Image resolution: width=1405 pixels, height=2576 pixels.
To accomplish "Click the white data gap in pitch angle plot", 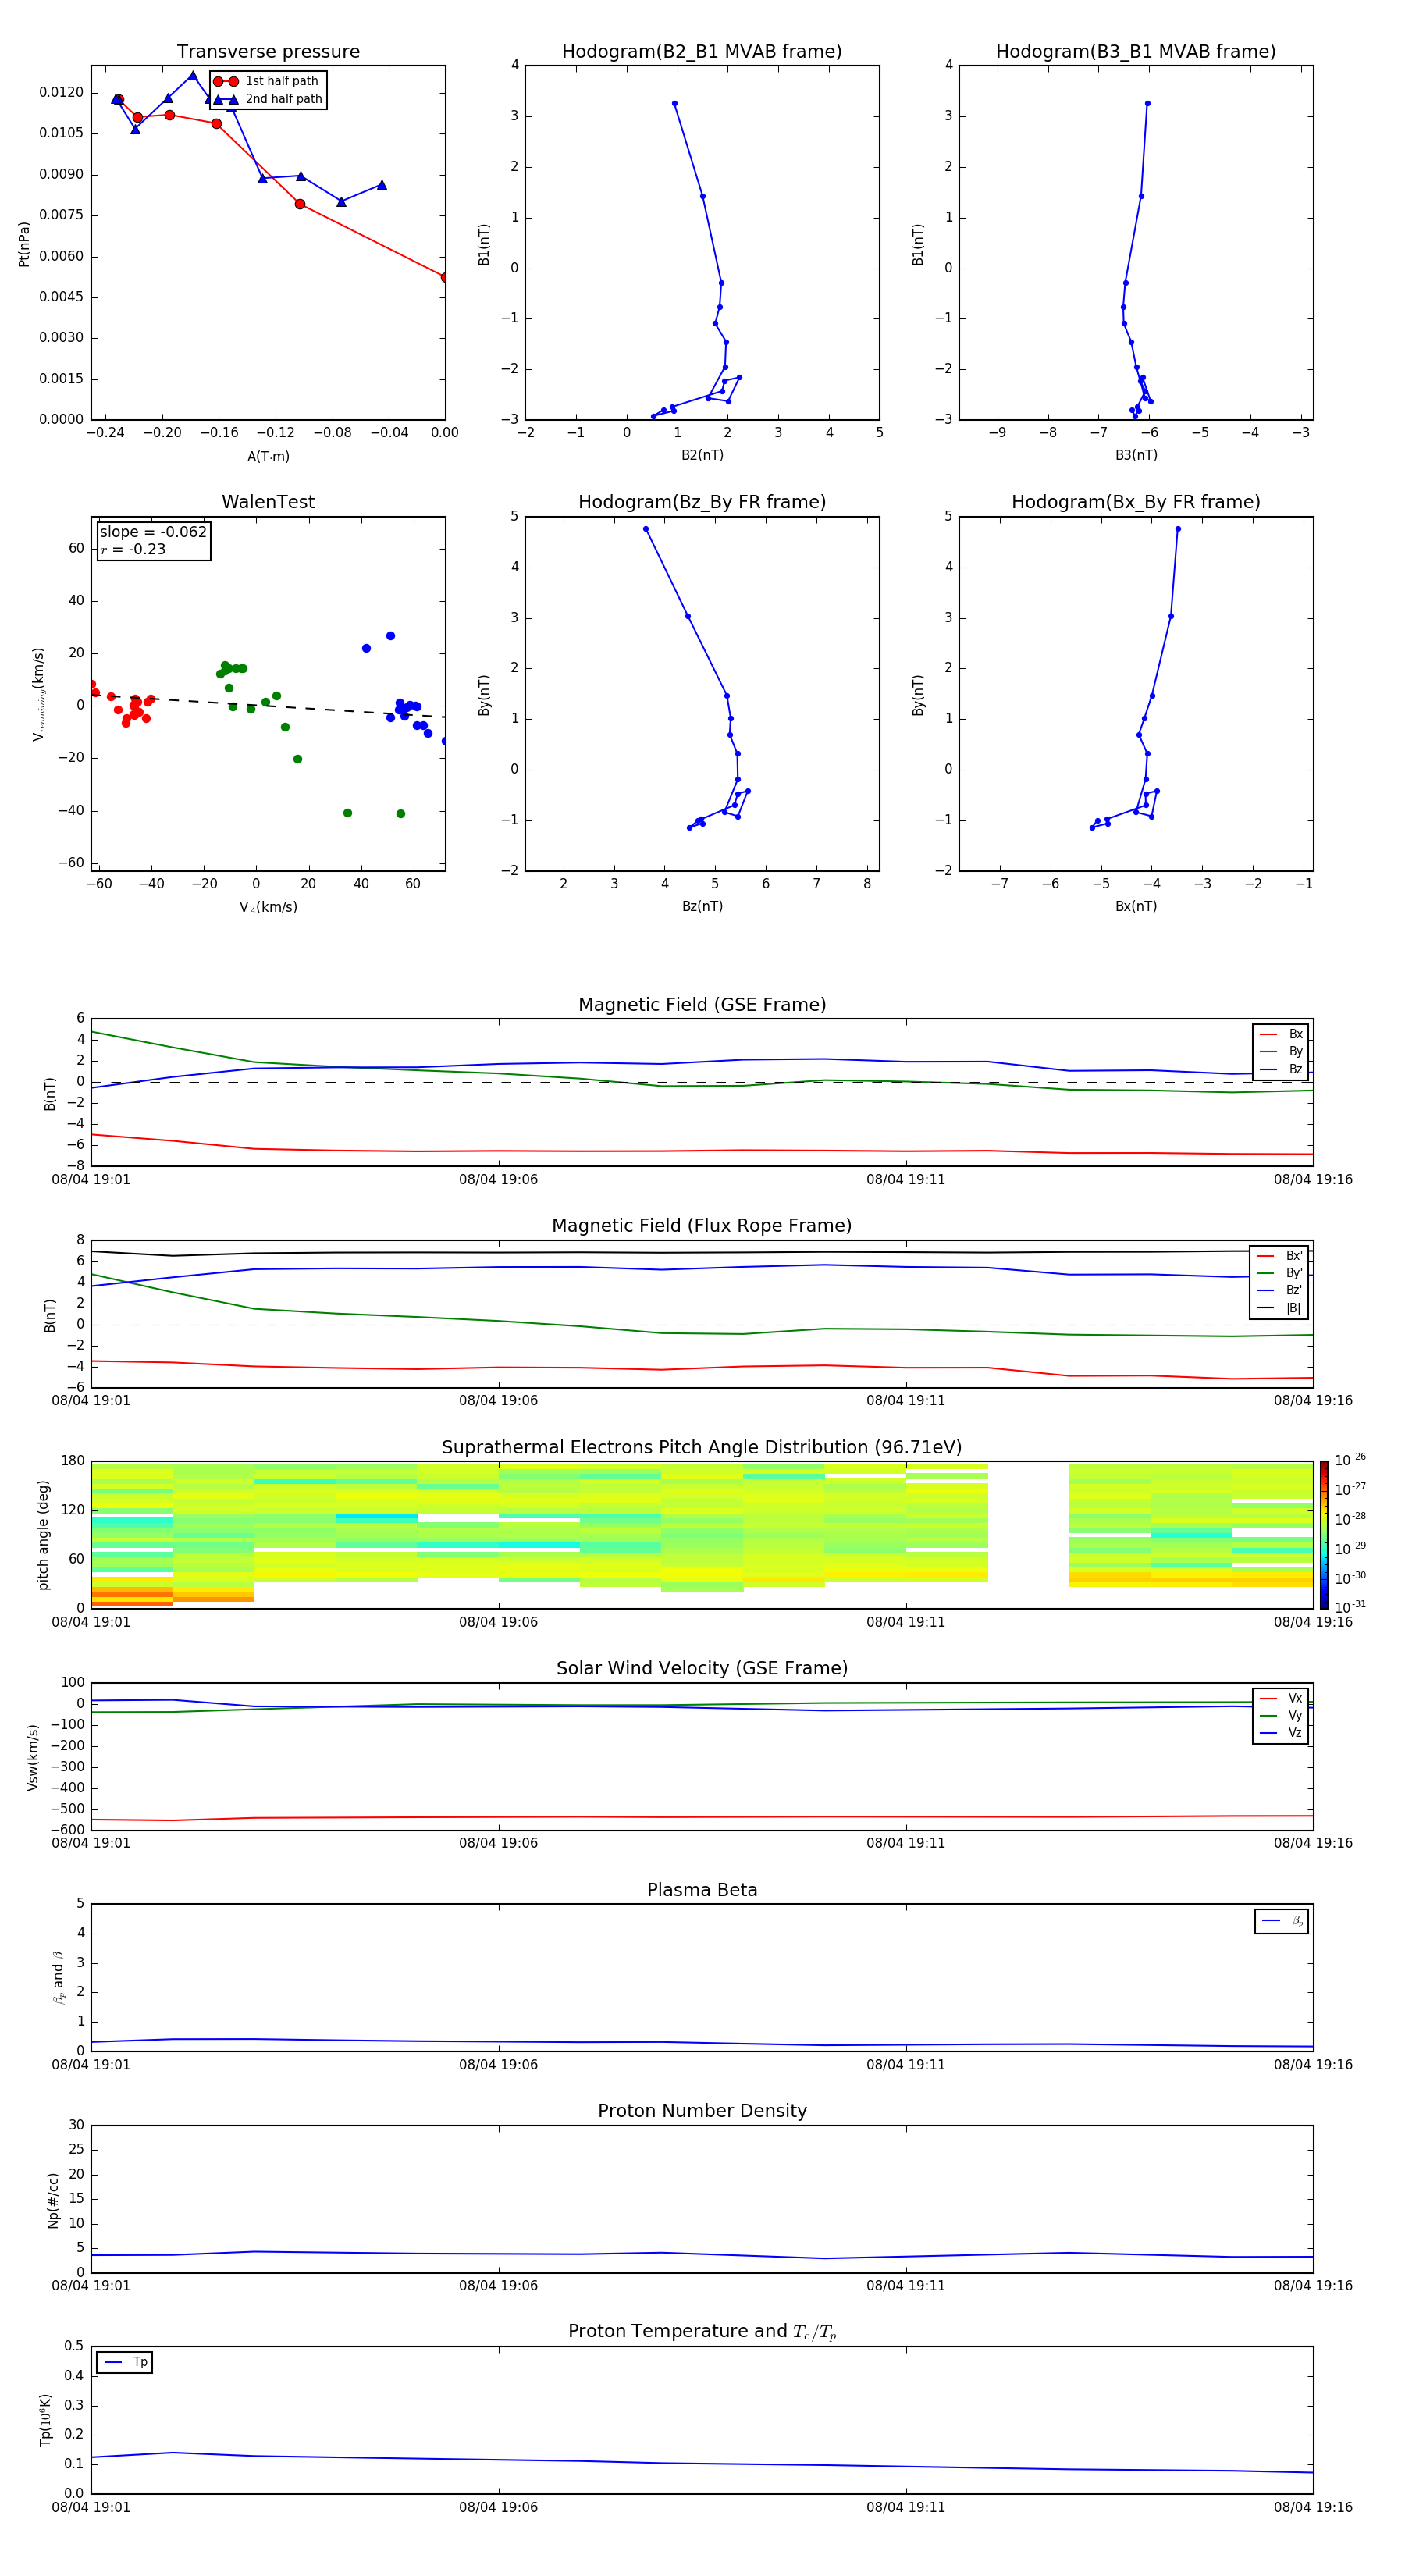I will [1028, 1535].
